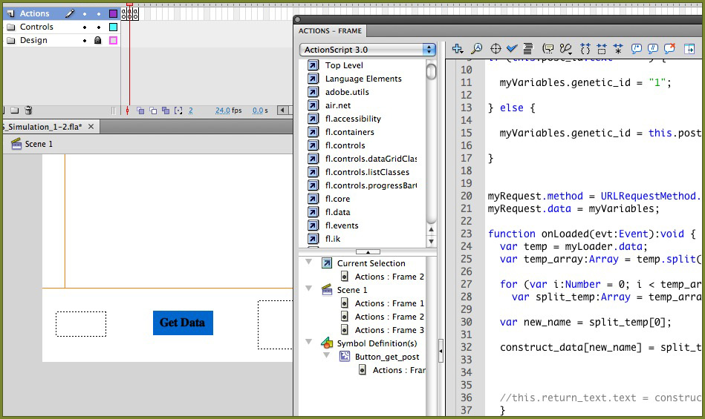Image resolution: width=705 pixels, height=419 pixels.
Task: Show code hint using speech bubble icon
Action: click(x=548, y=49)
